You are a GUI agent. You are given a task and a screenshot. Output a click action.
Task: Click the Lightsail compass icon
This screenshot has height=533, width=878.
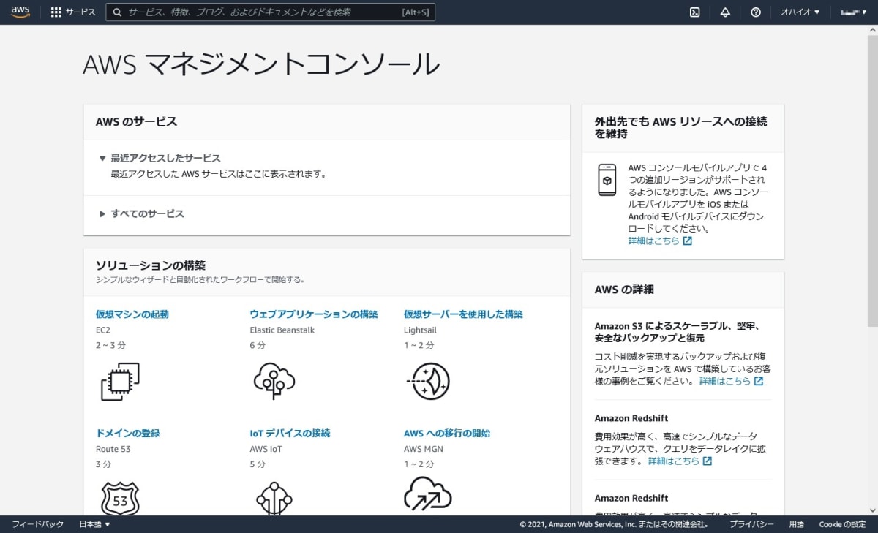pyautogui.click(x=427, y=381)
